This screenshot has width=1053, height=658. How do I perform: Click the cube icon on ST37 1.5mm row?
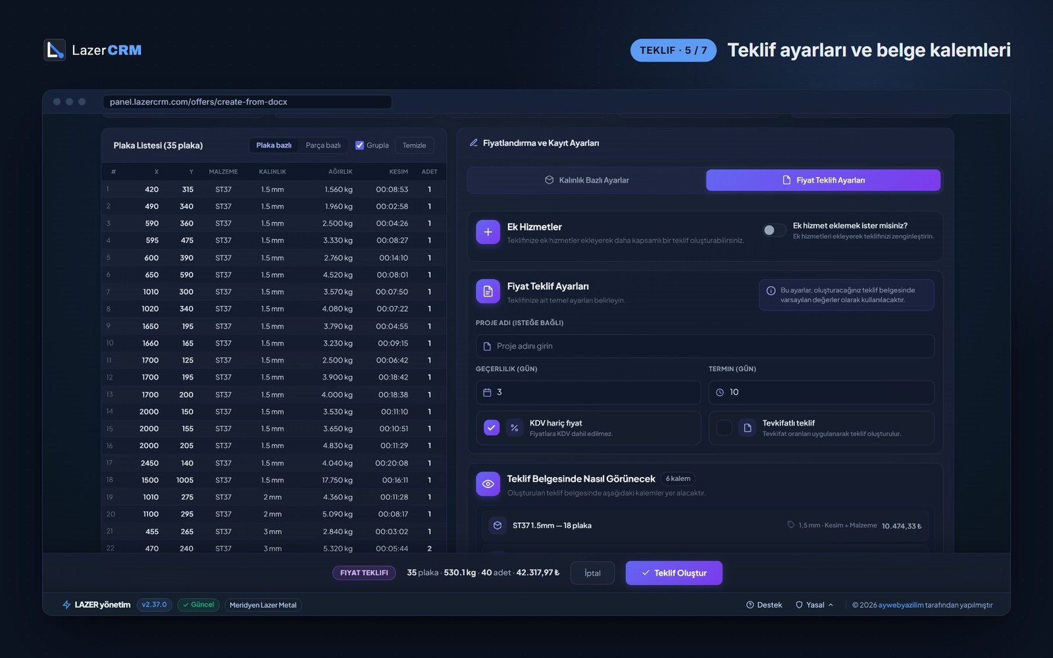(x=498, y=525)
